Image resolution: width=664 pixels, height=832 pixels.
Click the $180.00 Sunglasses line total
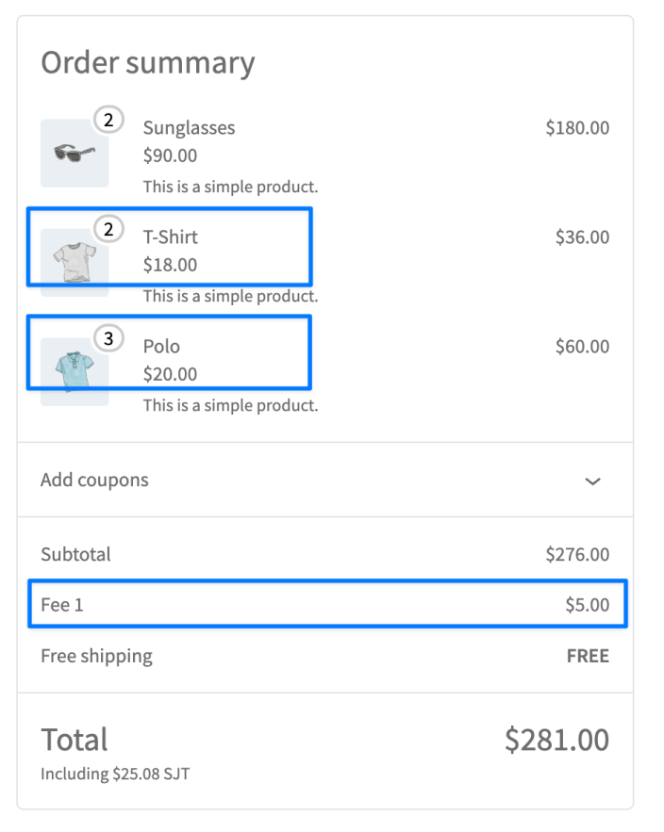(577, 127)
